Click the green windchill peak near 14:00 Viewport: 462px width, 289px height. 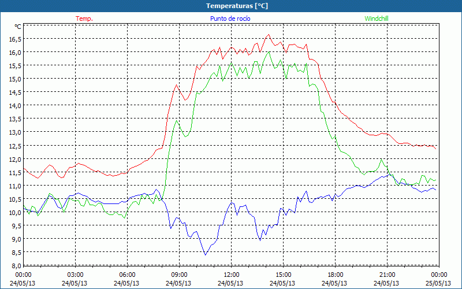(x=269, y=52)
